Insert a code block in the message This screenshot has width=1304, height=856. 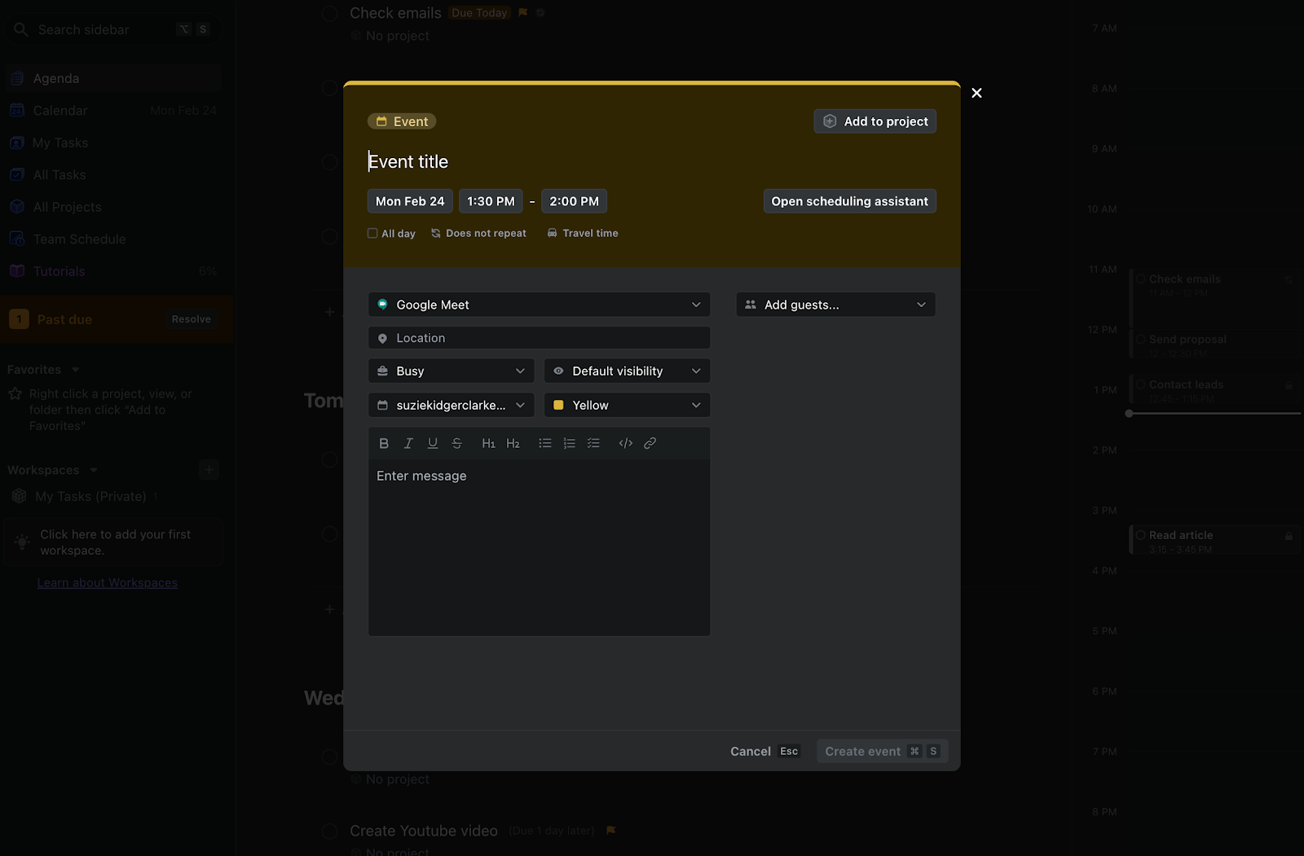626,443
